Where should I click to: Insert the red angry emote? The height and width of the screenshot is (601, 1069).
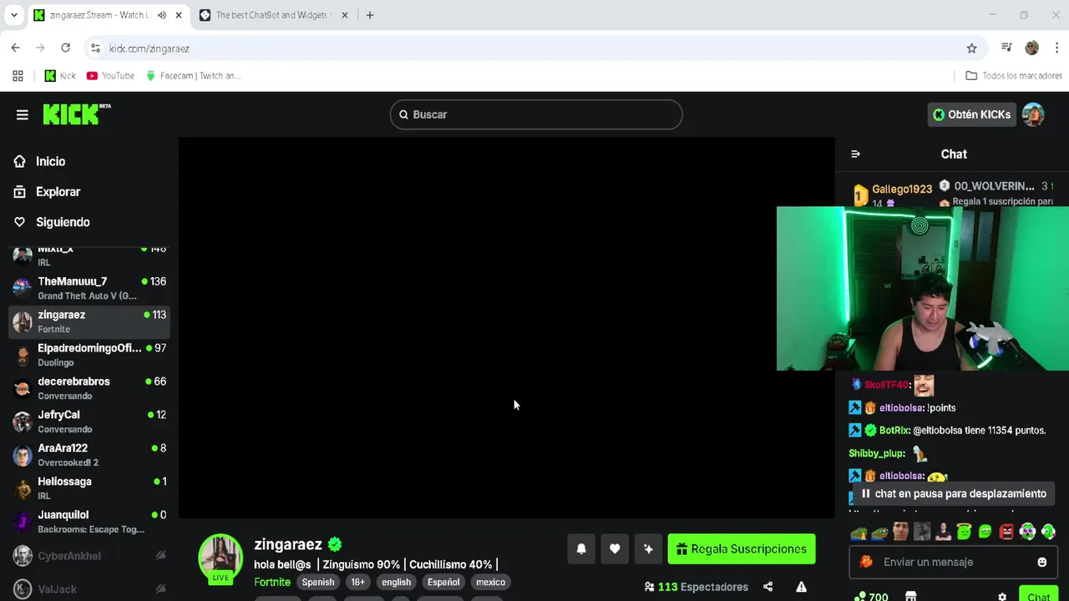[x=1006, y=532]
